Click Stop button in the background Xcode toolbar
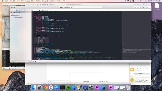Image resolution: width=162 pixels, height=91 pixels. tap(37, 4)
